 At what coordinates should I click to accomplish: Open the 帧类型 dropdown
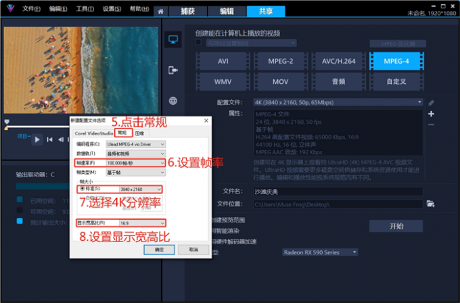[135, 172]
